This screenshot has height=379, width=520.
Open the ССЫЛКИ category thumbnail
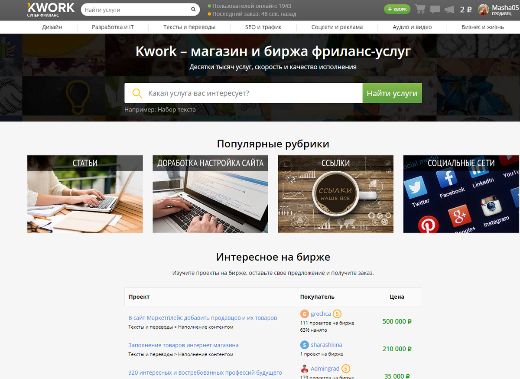[336, 194]
